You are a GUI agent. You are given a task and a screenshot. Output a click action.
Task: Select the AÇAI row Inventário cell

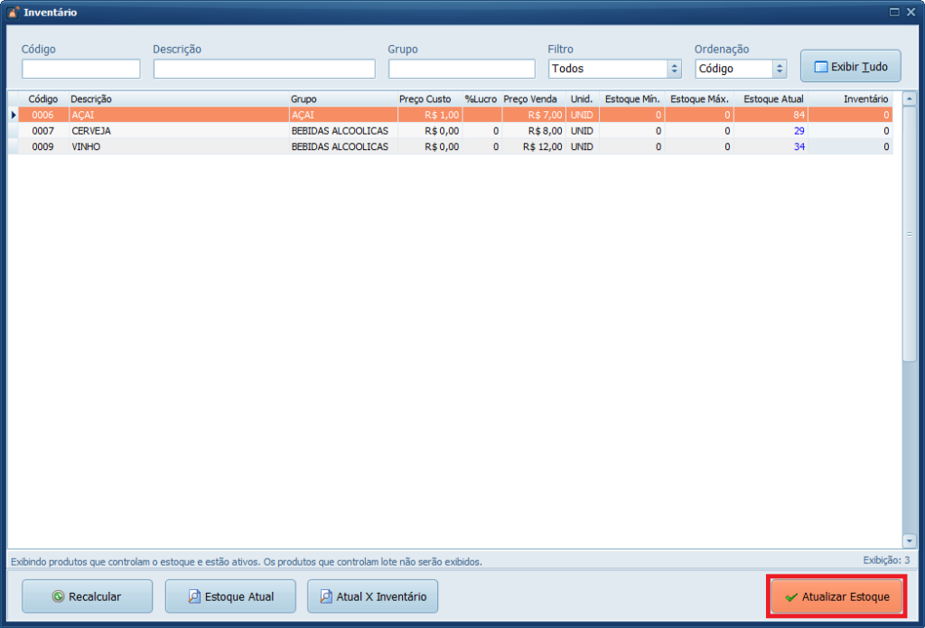click(x=853, y=115)
